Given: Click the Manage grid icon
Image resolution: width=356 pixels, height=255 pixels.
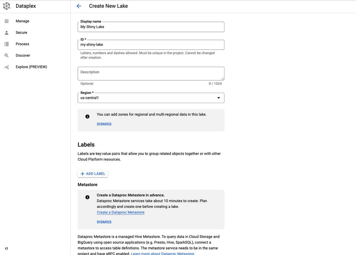Looking at the screenshot, I should (6, 21).
